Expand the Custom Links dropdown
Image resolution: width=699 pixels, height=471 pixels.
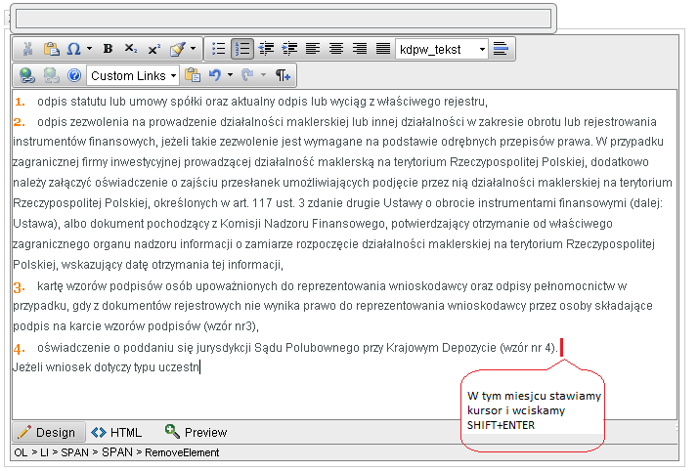tap(133, 75)
